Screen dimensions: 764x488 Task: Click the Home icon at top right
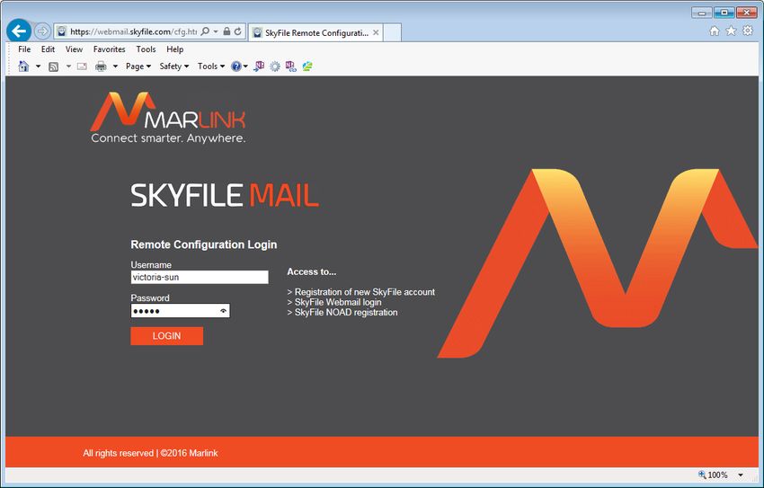point(715,31)
